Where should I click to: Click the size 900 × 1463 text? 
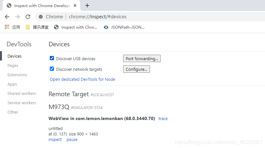point(83,134)
